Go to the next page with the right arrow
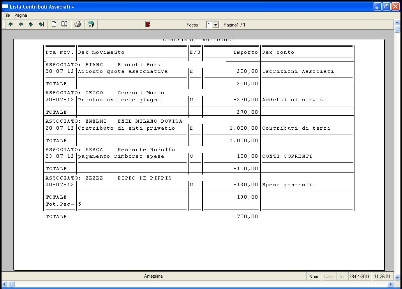This screenshot has width=402, height=289. (31, 25)
